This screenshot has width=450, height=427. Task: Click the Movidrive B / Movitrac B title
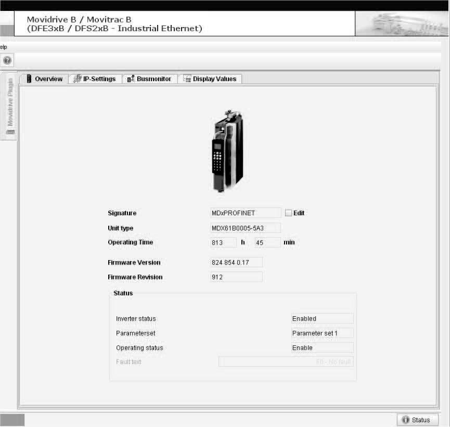click(x=79, y=20)
